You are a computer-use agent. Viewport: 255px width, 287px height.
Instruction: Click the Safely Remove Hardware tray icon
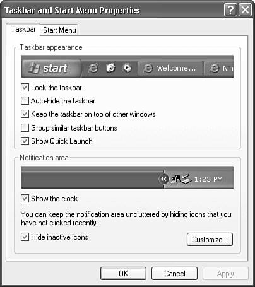pos(186,179)
